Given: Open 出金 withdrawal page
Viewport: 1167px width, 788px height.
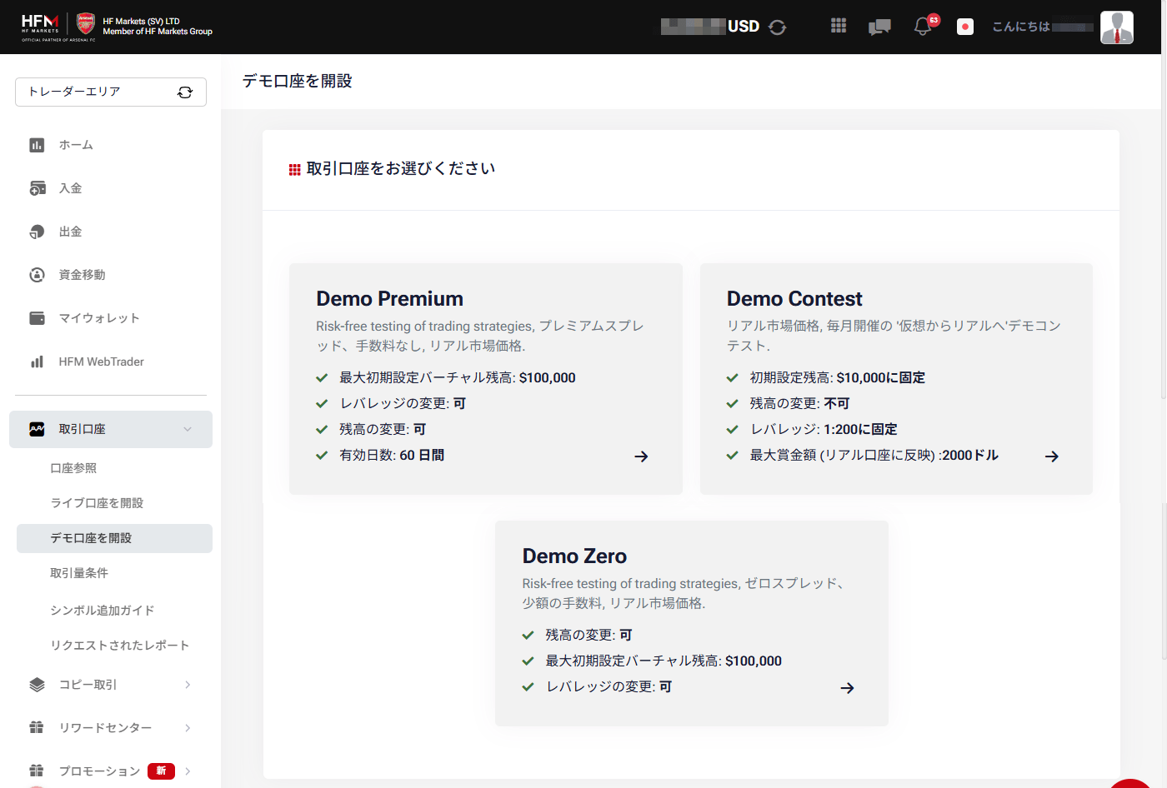Looking at the screenshot, I should coord(70,232).
